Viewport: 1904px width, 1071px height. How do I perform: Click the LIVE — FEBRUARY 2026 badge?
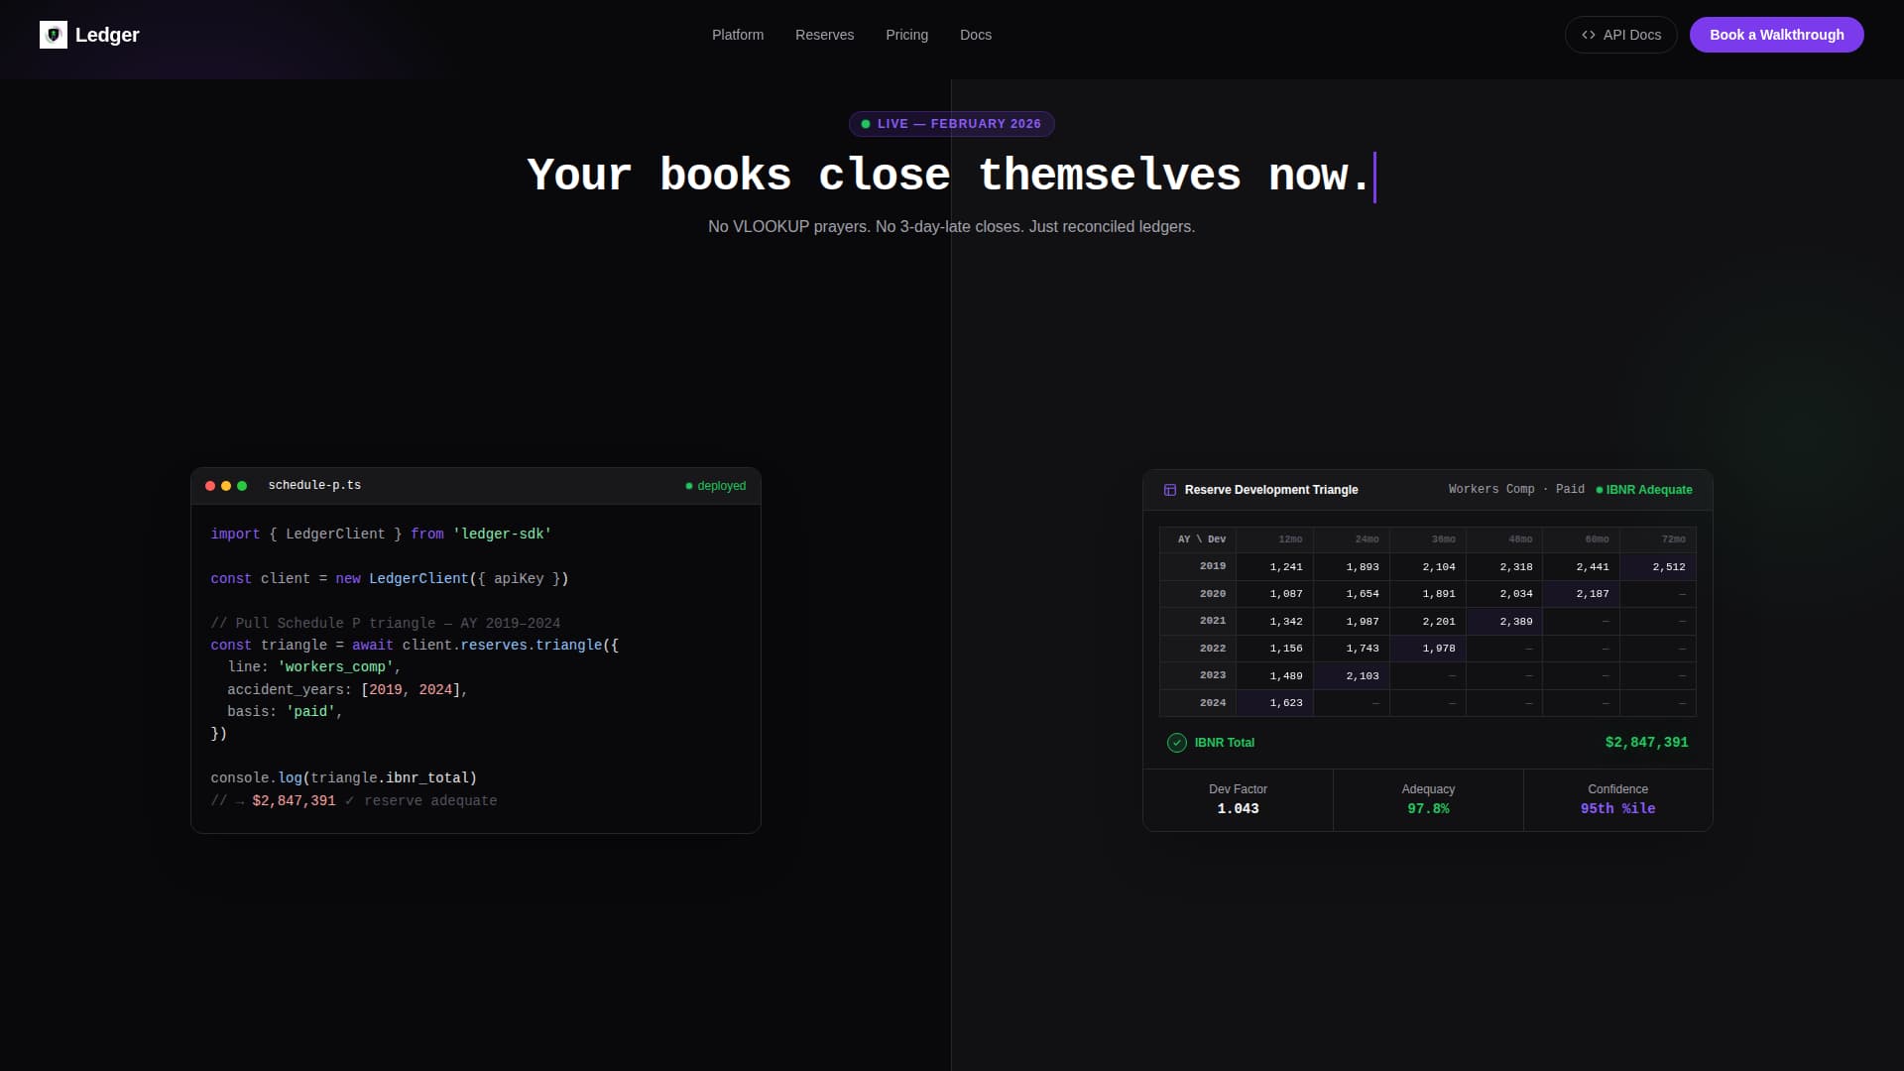[951, 124]
